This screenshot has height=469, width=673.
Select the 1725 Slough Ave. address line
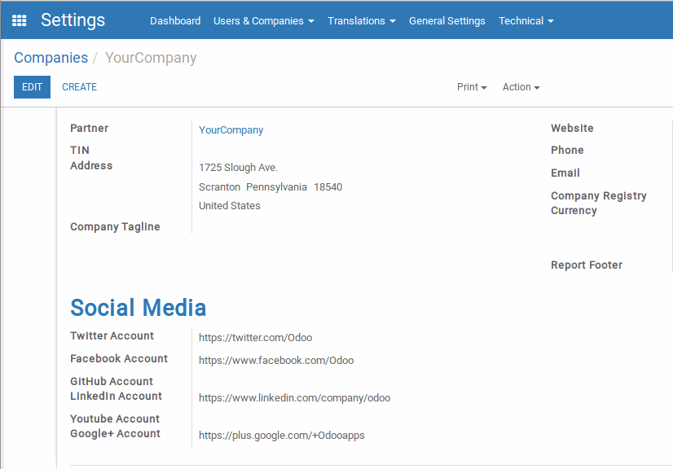tap(238, 168)
